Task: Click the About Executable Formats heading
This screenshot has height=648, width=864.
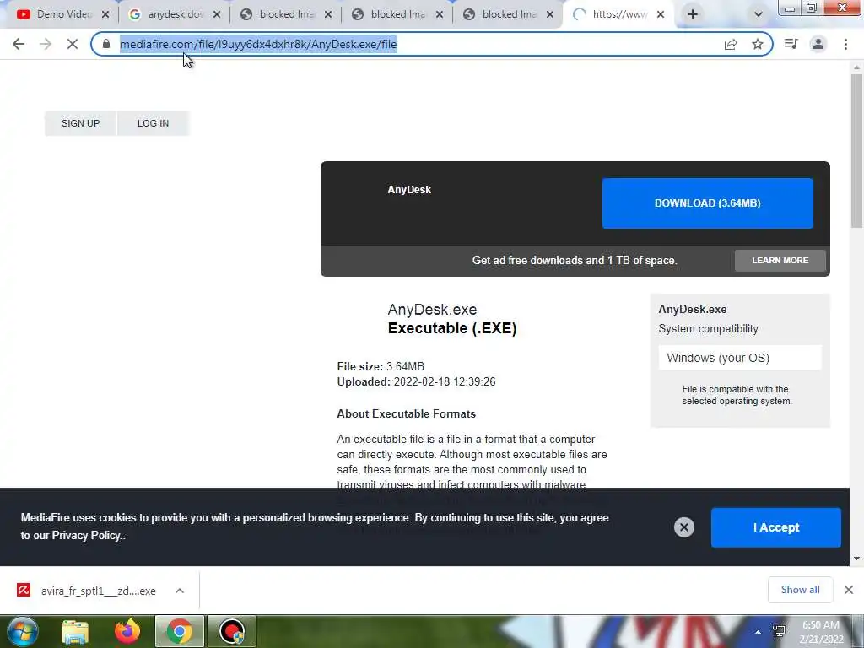Action: pyautogui.click(x=406, y=413)
